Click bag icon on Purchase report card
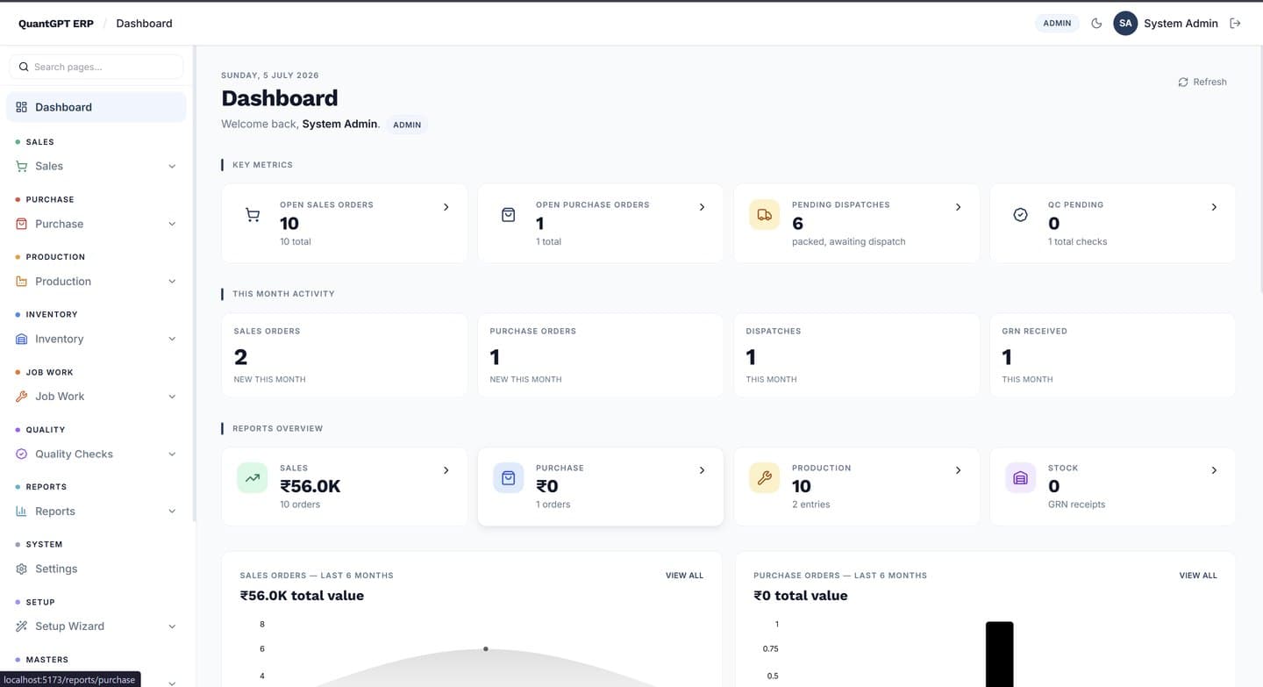Image resolution: width=1263 pixels, height=687 pixels. tap(509, 478)
